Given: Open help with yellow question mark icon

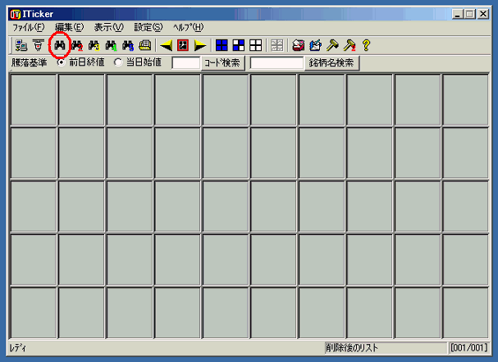Looking at the screenshot, I should click(366, 45).
